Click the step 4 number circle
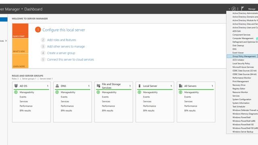 click(x=43, y=53)
